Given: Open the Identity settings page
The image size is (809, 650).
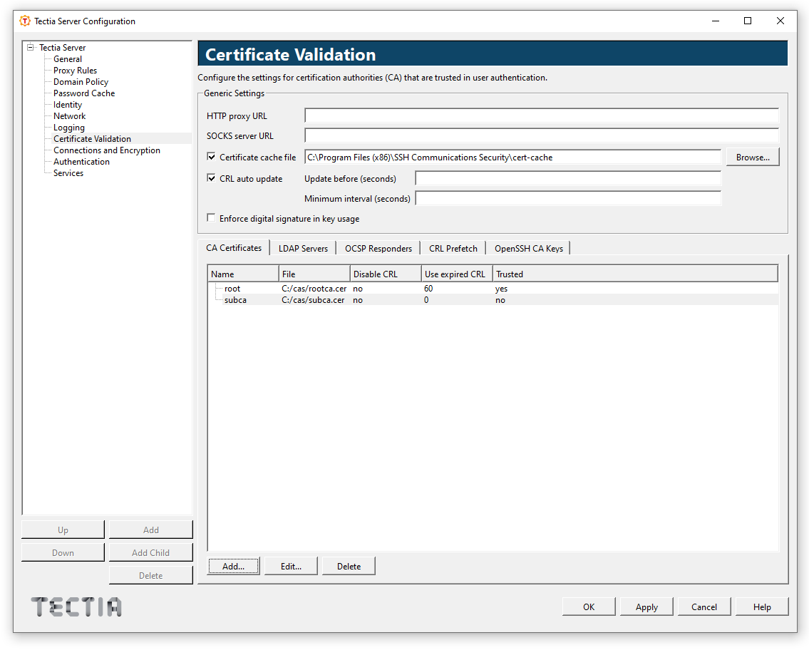Looking at the screenshot, I should coord(68,104).
